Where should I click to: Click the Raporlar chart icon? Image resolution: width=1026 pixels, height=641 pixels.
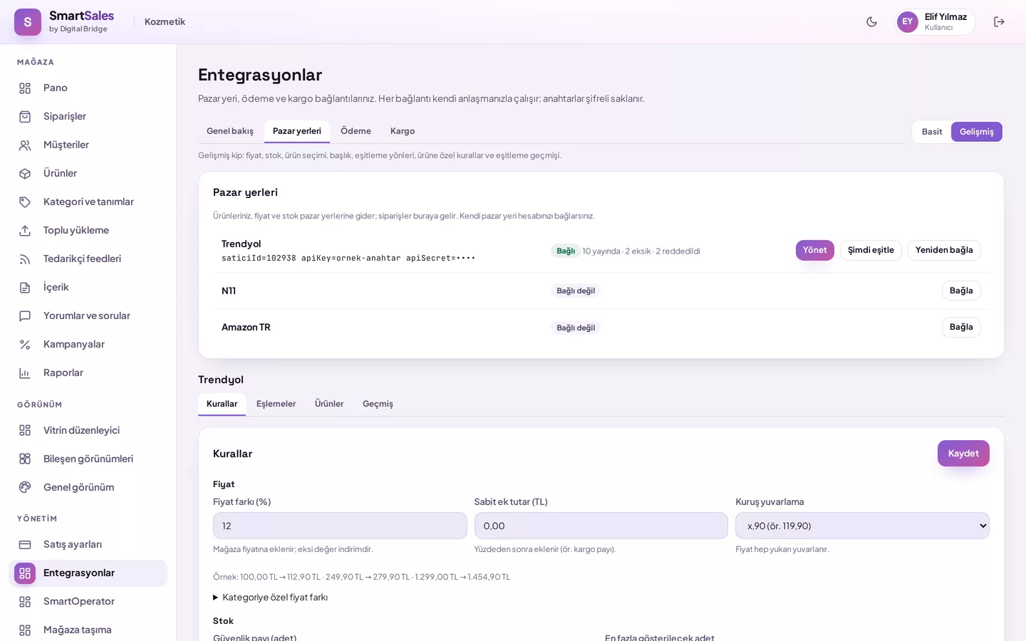tap(25, 372)
